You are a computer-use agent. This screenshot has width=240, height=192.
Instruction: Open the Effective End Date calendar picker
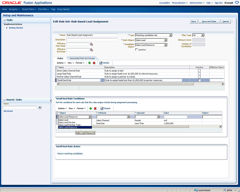tap(91, 50)
